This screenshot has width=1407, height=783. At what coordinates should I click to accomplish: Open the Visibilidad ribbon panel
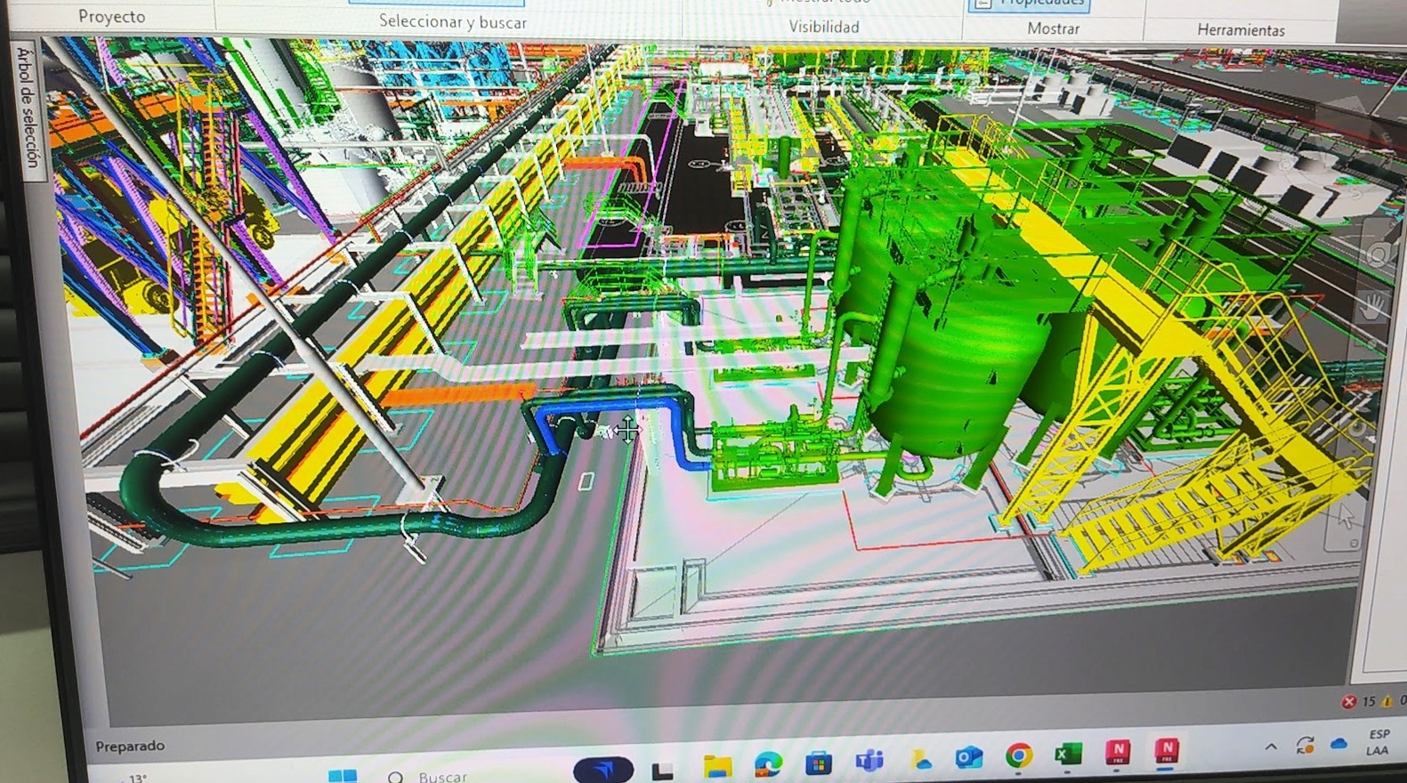(823, 28)
